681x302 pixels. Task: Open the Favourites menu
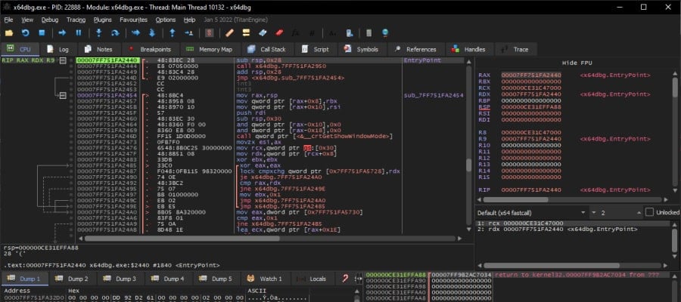pos(134,20)
